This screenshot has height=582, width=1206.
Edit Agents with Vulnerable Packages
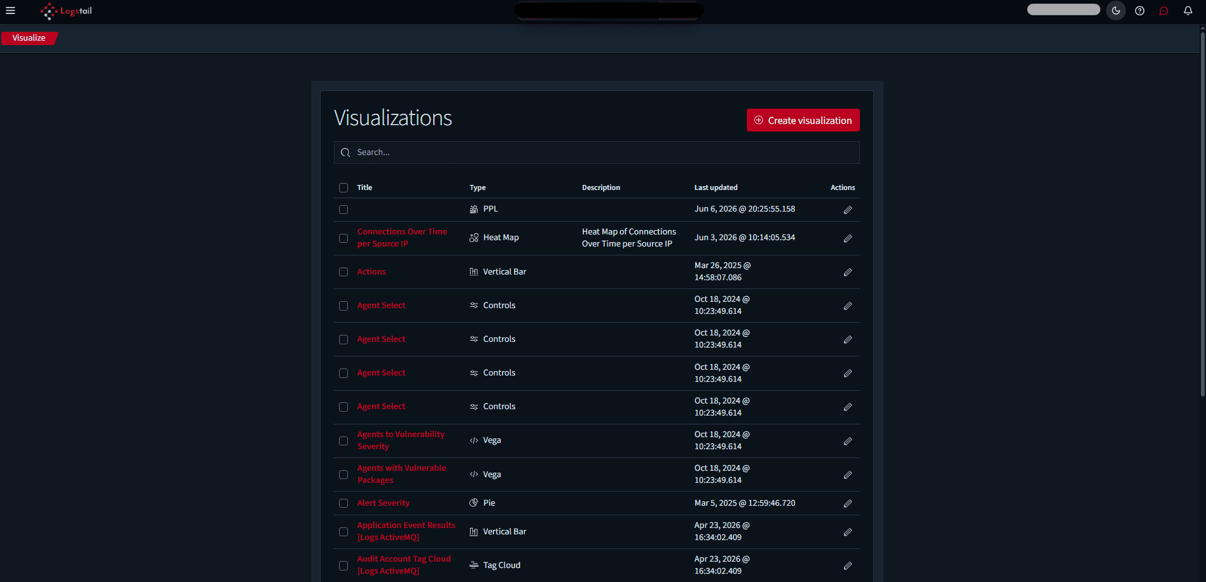pyautogui.click(x=848, y=475)
